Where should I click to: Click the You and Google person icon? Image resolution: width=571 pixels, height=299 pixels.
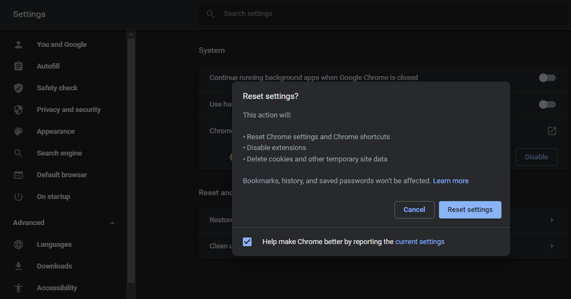pyautogui.click(x=19, y=44)
